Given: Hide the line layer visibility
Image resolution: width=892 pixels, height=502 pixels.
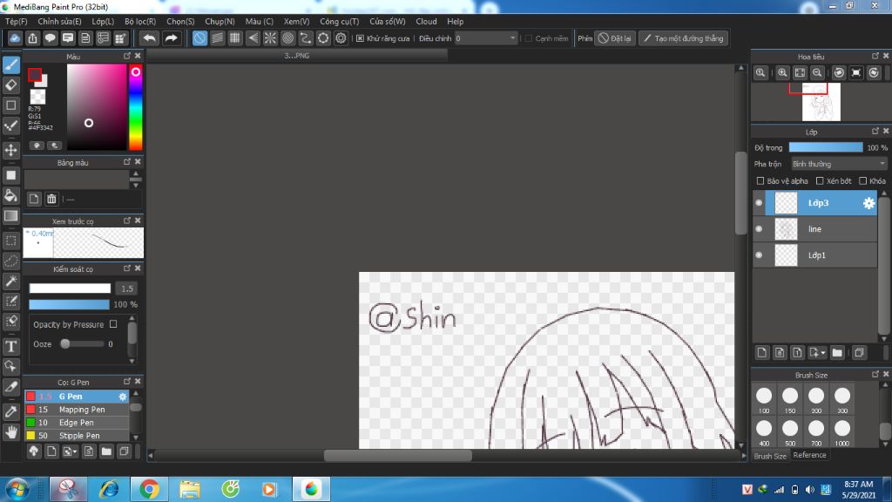Looking at the screenshot, I should point(759,229).
